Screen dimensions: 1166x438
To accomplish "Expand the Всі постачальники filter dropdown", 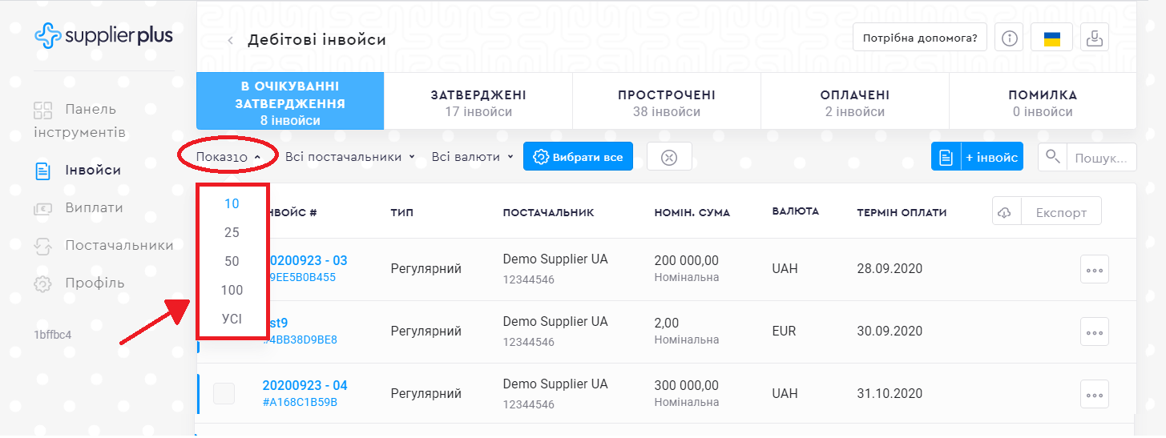I will point(349,157).
